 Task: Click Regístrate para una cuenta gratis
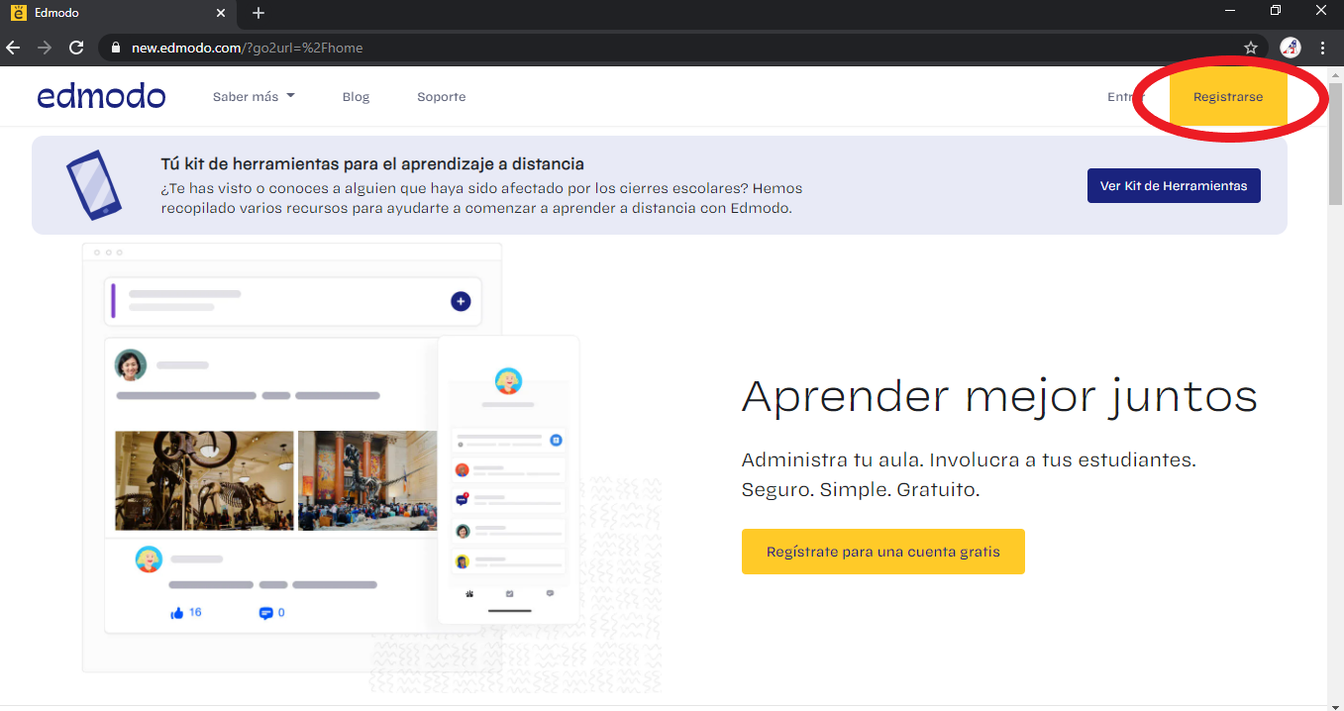click(x=882, y=552)
